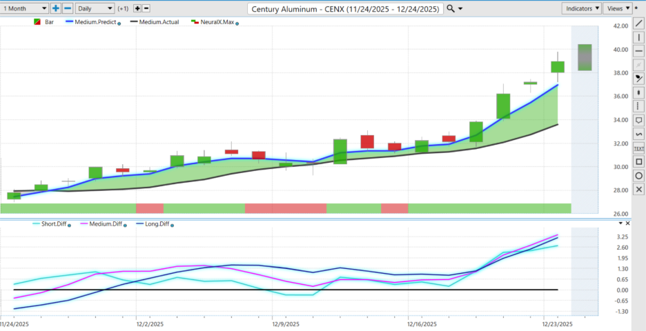The image size is (646, 331).
Task: Click the blue plus to increase time range
Action: (56, 8)
